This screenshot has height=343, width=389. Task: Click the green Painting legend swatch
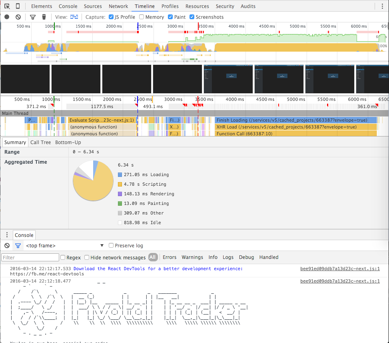tap(120, 203)
